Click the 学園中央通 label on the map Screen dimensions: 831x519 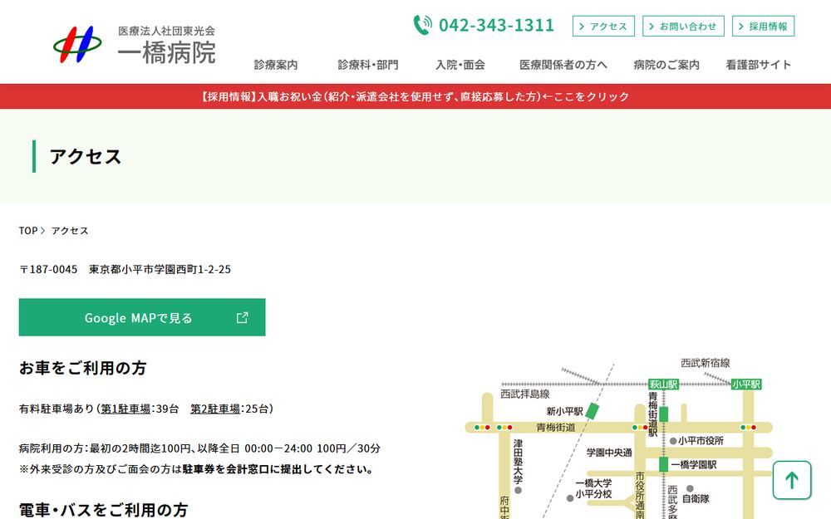pos(609,453)
